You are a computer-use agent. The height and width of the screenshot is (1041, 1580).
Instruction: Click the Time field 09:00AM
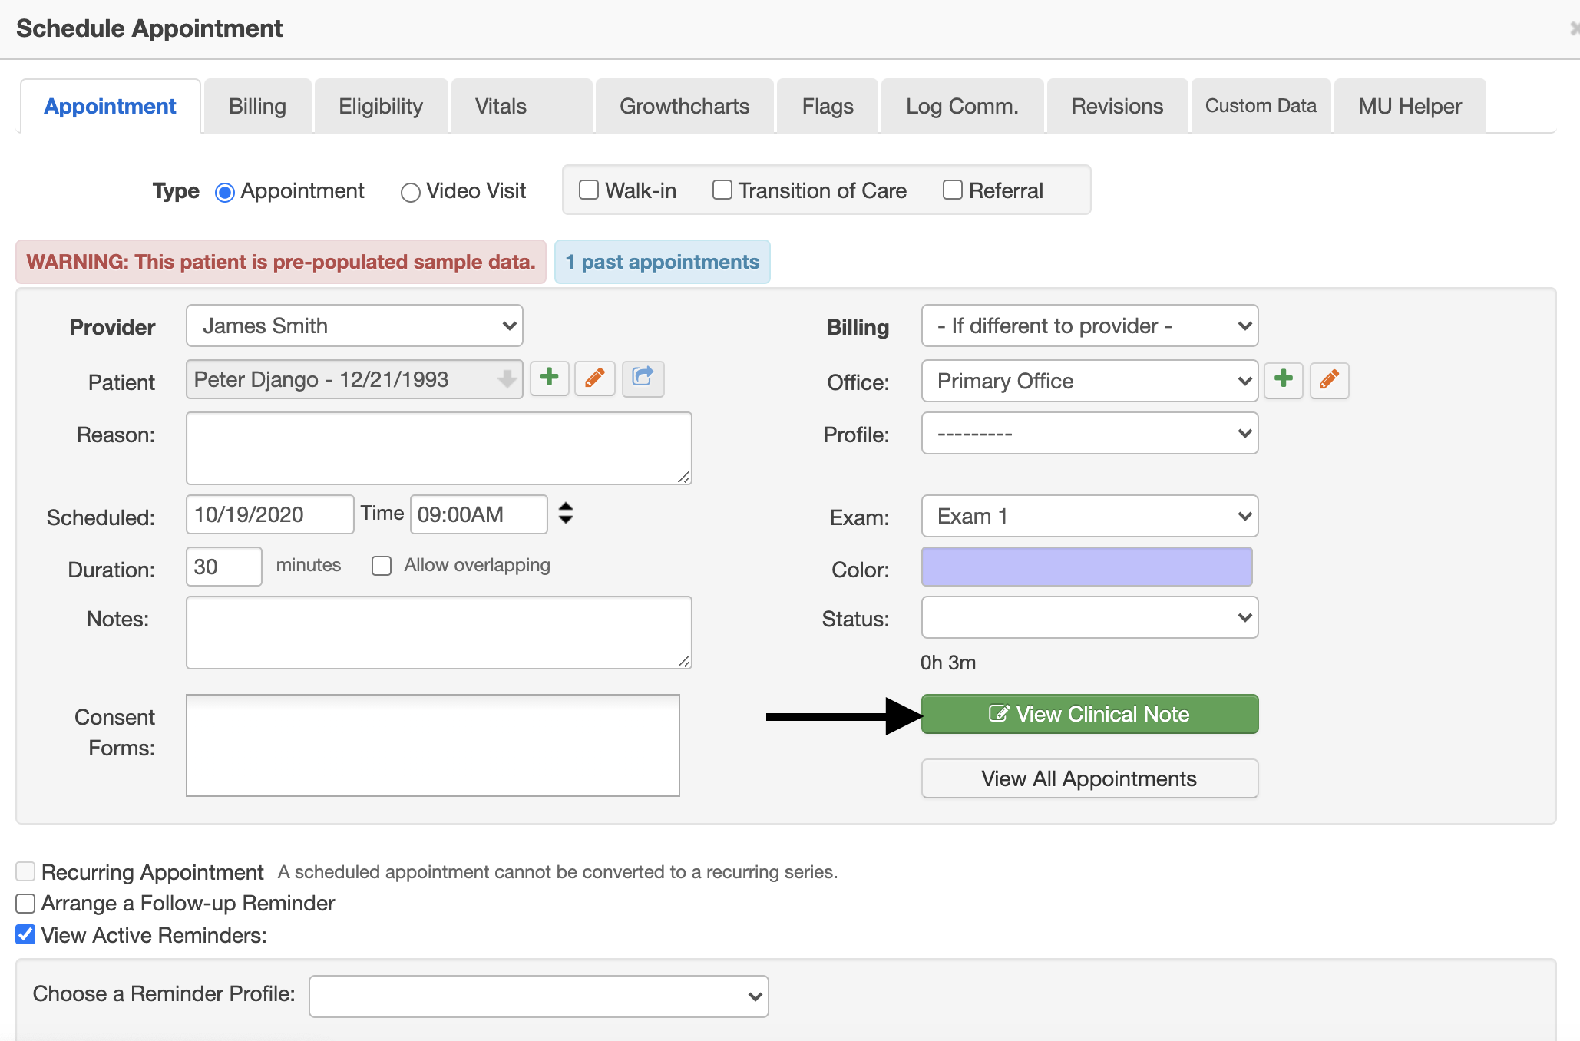(479, 514)
